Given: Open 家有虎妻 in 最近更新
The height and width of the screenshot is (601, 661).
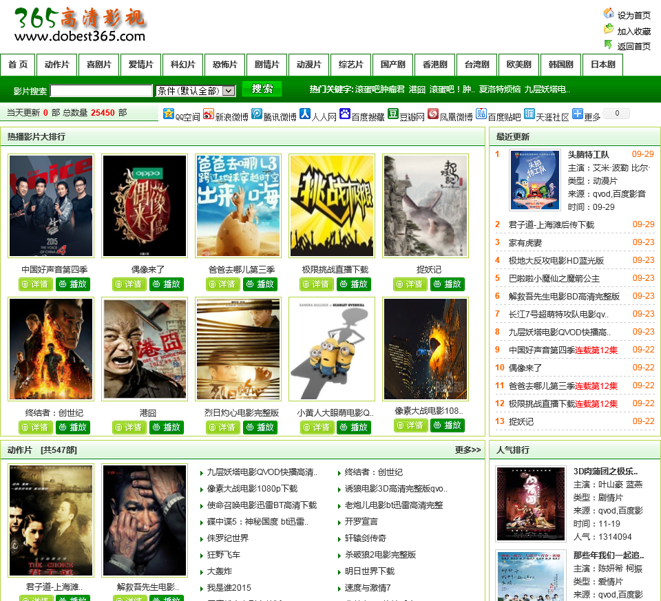Looking at the screenshot, I should click(525, 243).
